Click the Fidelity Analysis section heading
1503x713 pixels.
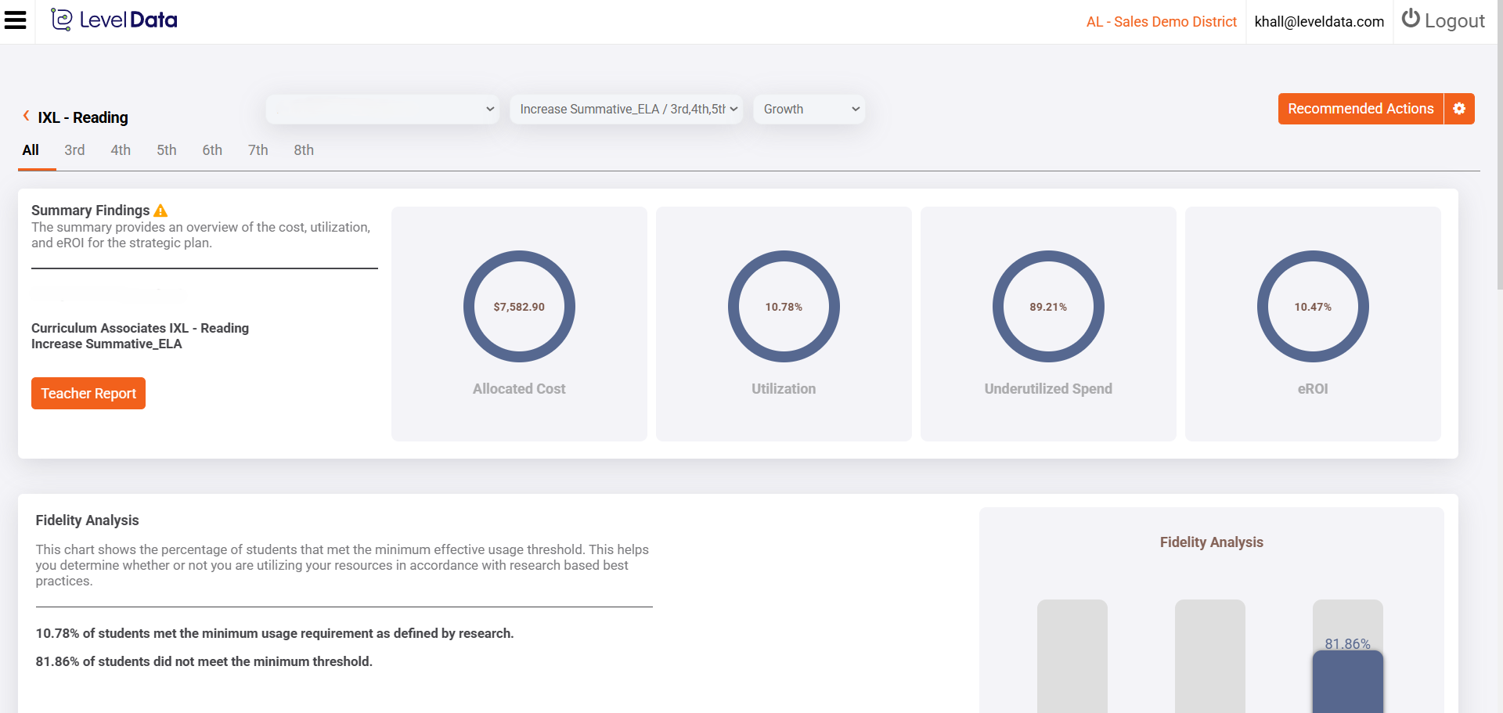tap(87, 520)
